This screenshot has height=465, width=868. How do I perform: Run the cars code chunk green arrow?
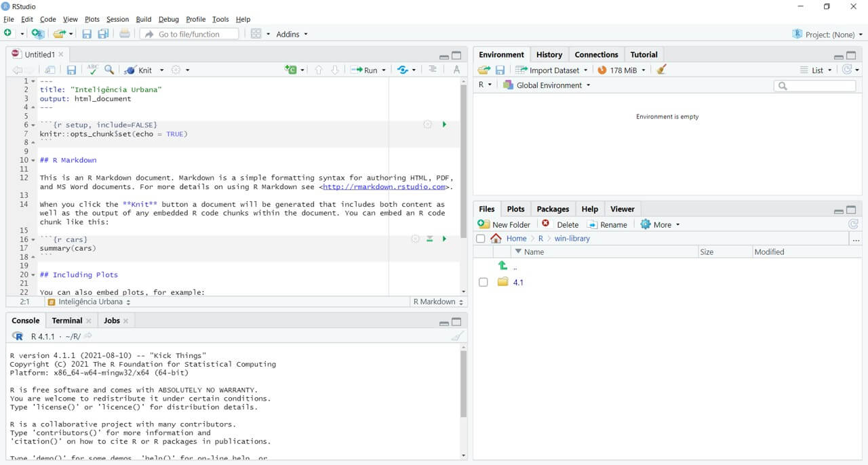coord(444,239)
